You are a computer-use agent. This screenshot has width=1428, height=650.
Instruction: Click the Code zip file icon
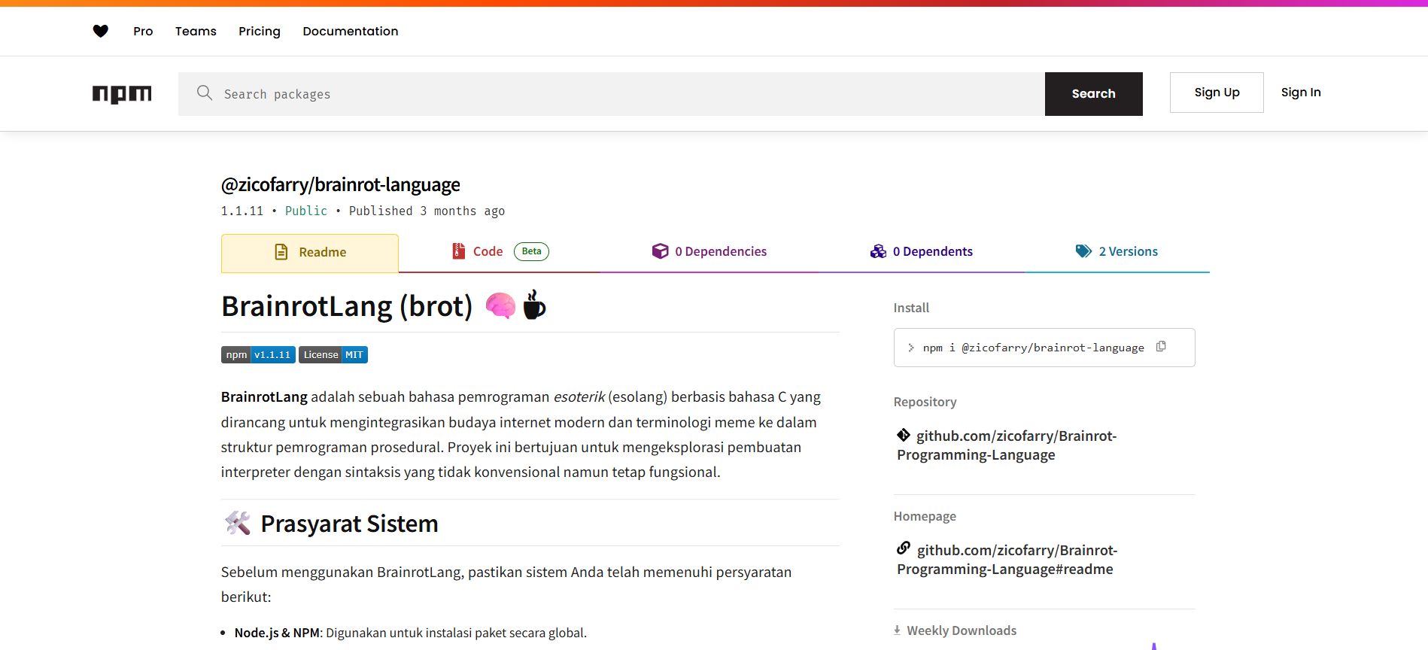pos(458,251)
